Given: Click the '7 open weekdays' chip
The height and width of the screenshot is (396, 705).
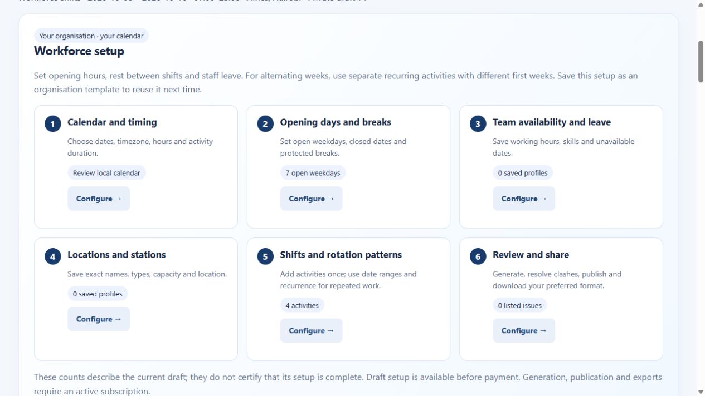Looking at the screenshot, I should pos(313,173).
